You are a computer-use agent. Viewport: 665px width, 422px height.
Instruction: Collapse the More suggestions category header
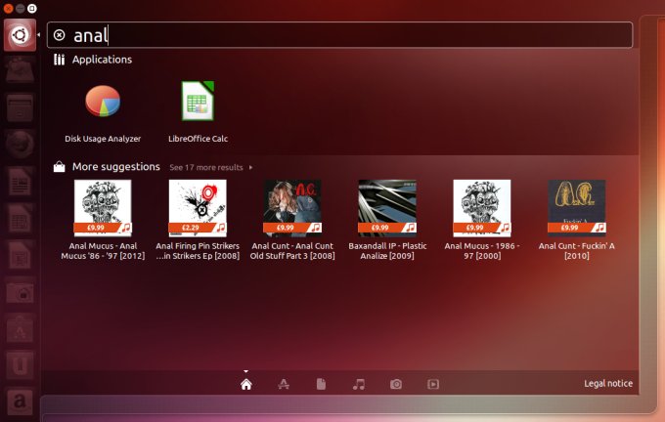click(x=114, y=167)
